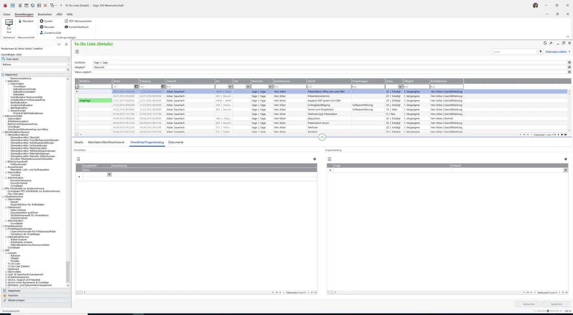The image size is (573, 315).
Task: Open Kundenfeedback in ribbon
Action: pos(76,27)
